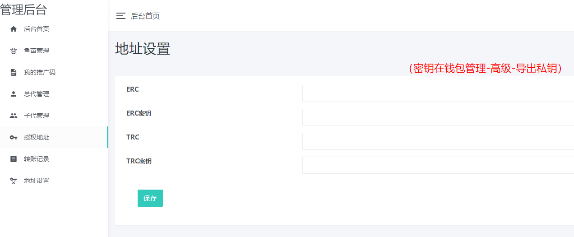Click the 鱼苗管理 sidebar icon
This screenshot has width=574, height=237.
pyautogui.click(x=14, y=51)
